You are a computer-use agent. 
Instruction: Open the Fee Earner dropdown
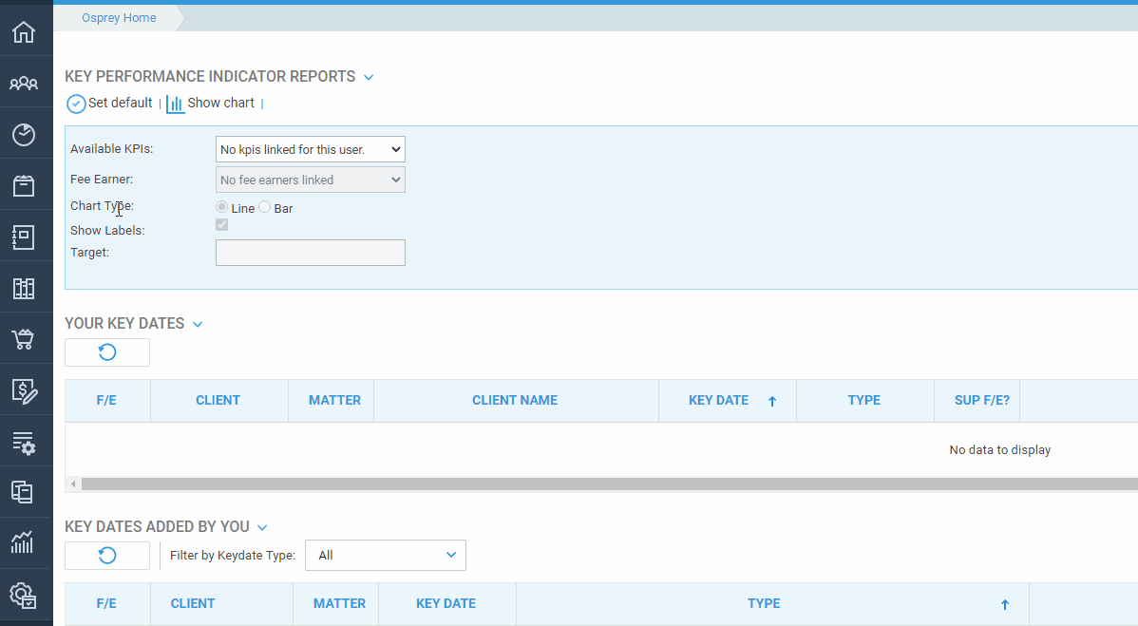(311, 180)
